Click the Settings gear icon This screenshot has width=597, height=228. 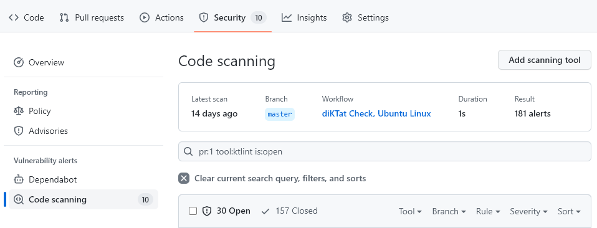point(347,17)
